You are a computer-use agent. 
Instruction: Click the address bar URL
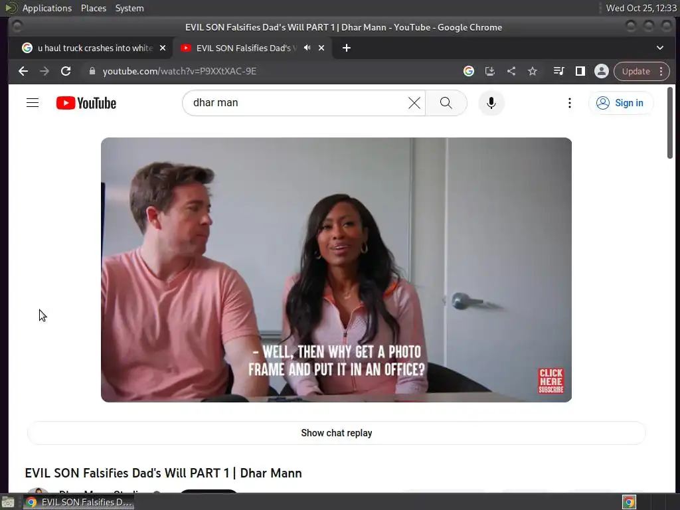pos(179,71)
